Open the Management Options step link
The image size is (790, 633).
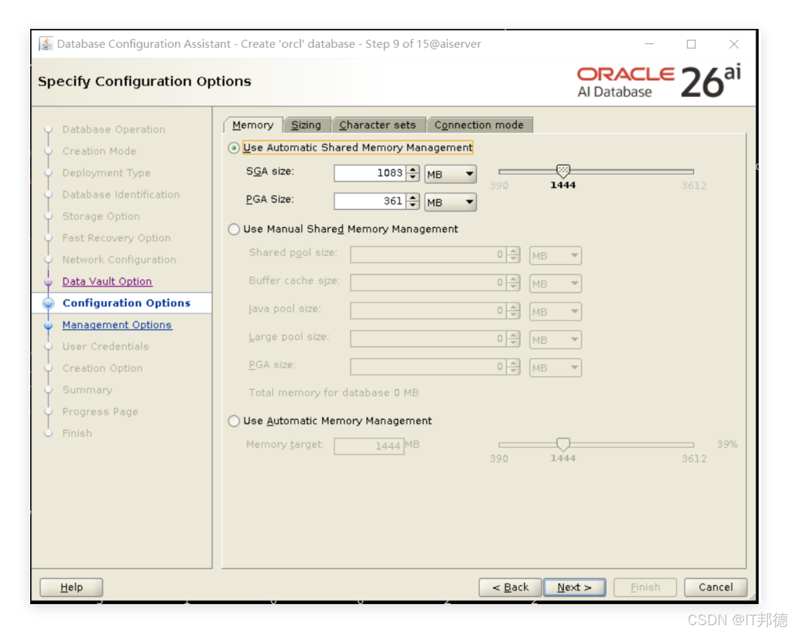(117, 325)
